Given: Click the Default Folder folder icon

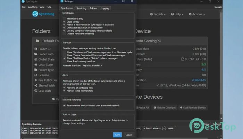Looking at the screenshot, I should click(37, 41).
